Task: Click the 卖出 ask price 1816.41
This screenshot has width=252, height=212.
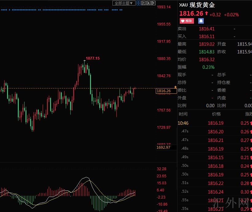Action: point(207,29)
